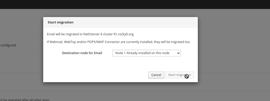270x101 pixels.
Task: Click the greyed-out Start migration button
Action: (x=179, y=75)
